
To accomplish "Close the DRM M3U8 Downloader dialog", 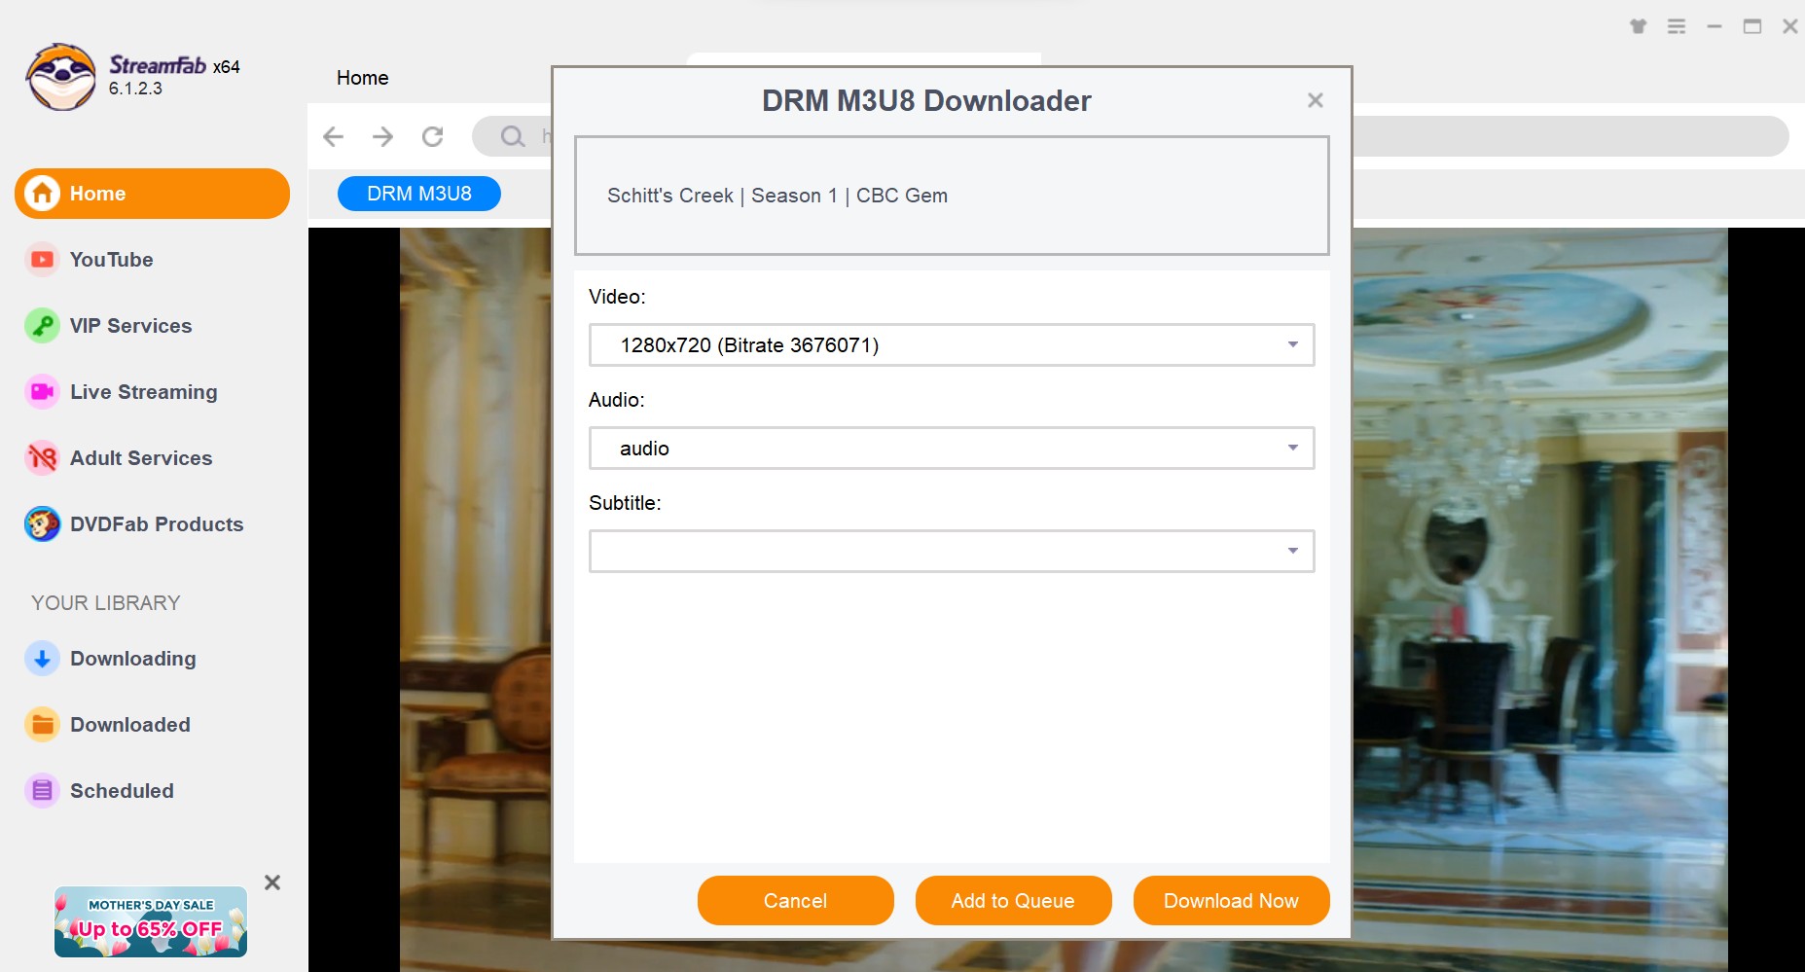I will 1316,100.
